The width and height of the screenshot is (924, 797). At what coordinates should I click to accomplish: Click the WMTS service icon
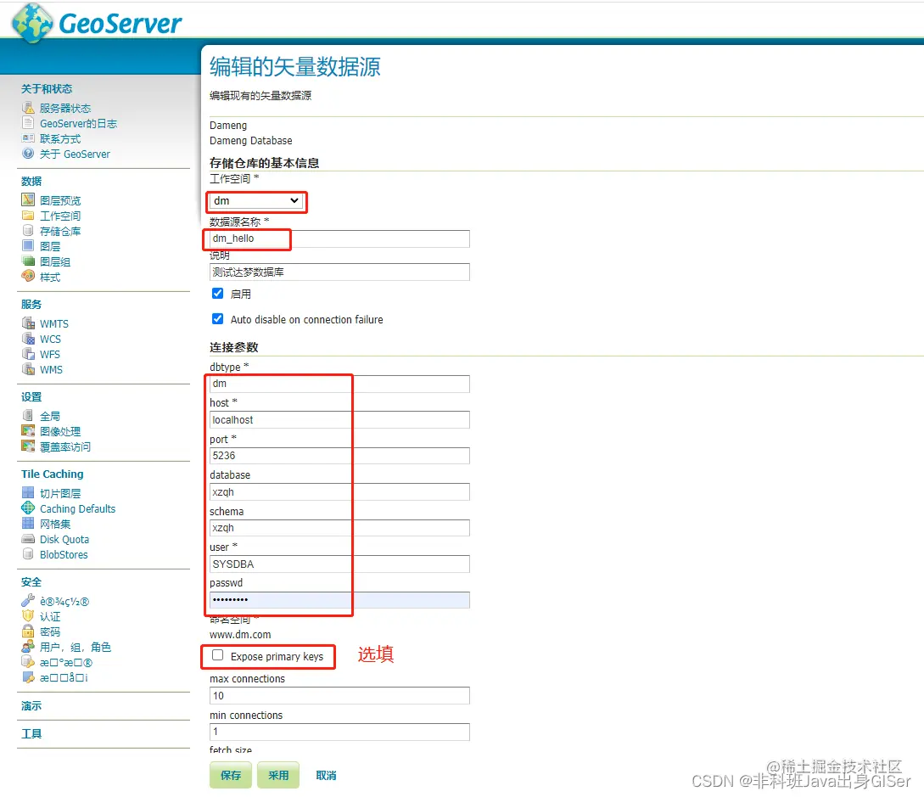pos(28,323)
